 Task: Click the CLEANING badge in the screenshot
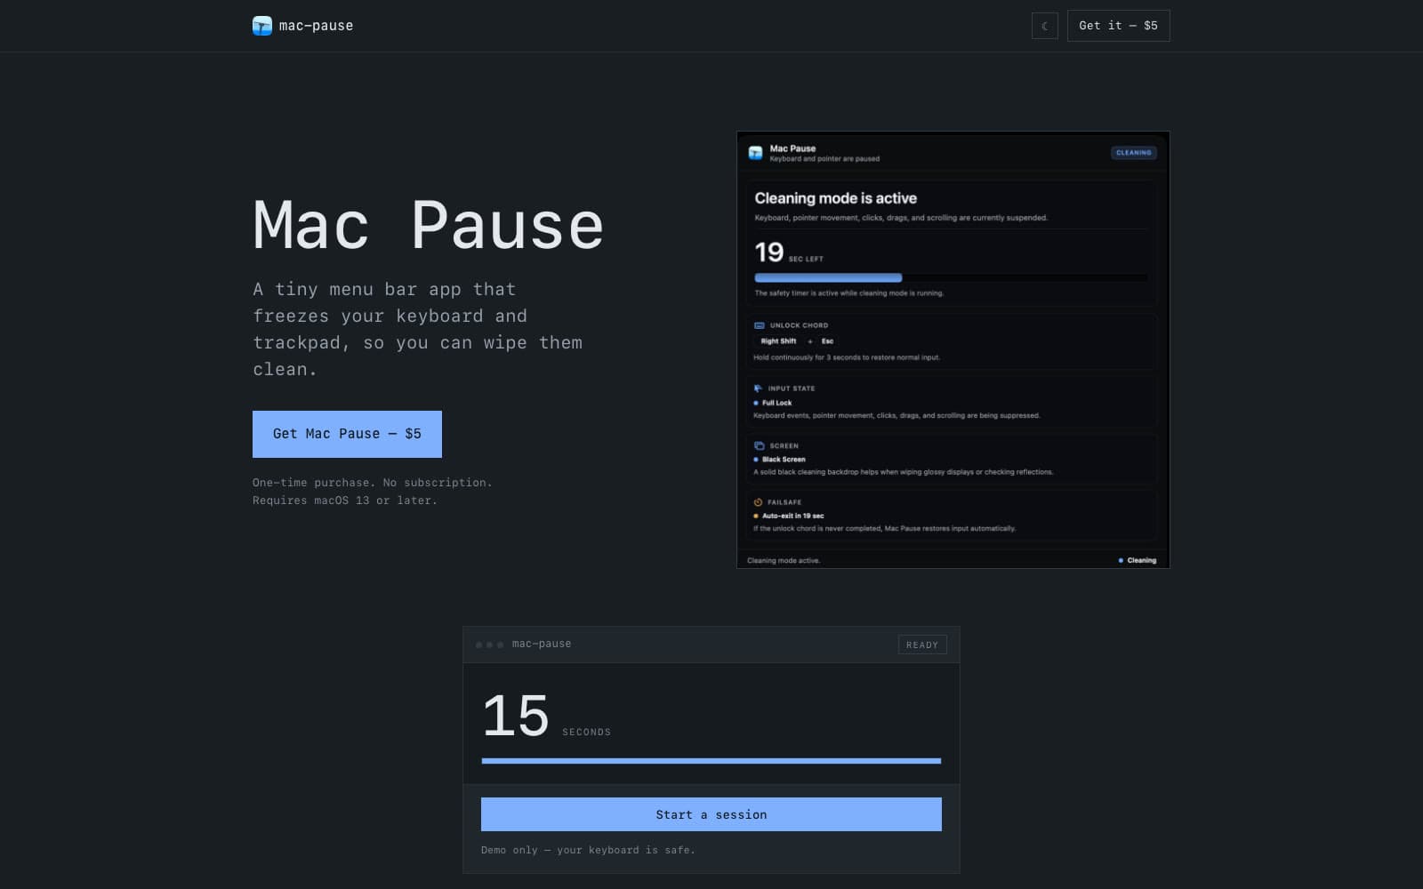1134,153
